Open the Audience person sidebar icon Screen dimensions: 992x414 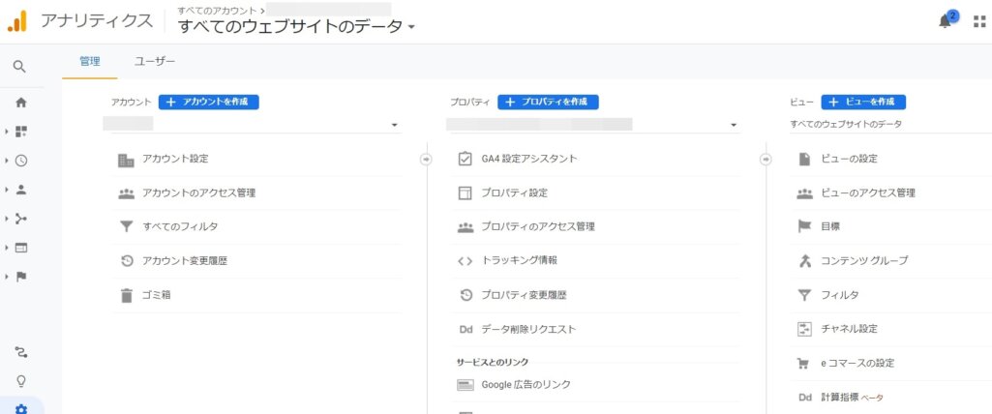click(21, 189)
